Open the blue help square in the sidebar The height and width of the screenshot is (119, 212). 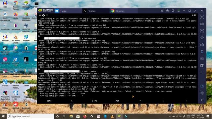click(202, 86)
